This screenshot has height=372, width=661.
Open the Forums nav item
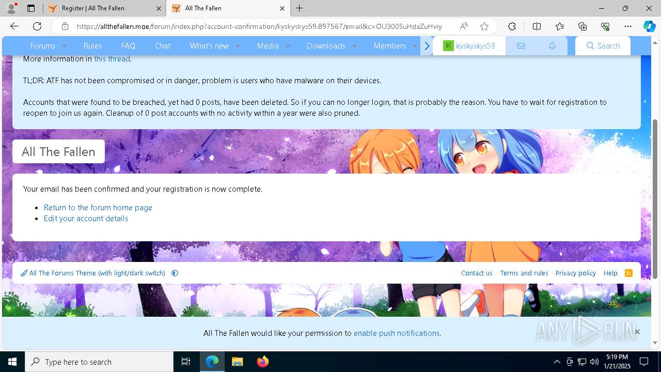tap(42, 45)
